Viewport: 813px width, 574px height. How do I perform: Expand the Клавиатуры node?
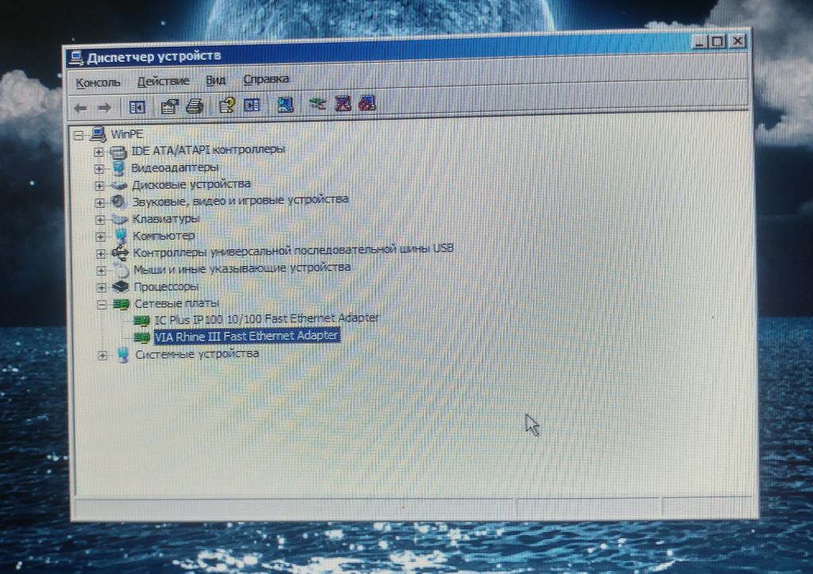click(100, 220)
